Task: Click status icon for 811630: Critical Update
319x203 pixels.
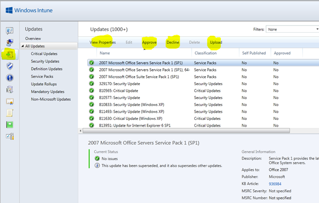Action: click(92, 118)
